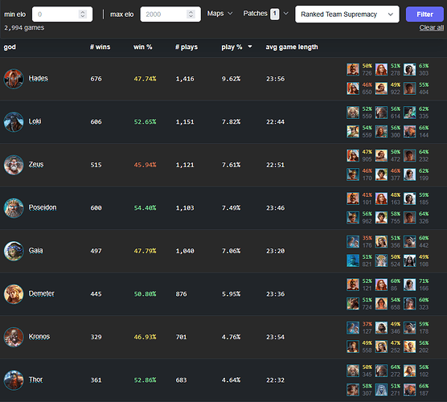
Task: Select Thor minor god icon with 64% win rate
Action: click(381, 371)
